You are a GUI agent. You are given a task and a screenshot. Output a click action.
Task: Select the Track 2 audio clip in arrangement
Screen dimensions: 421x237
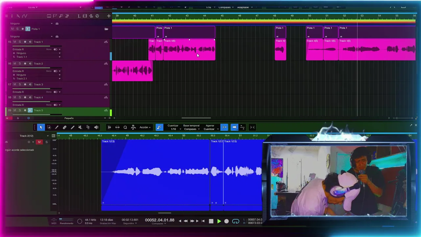coord(132,70)
